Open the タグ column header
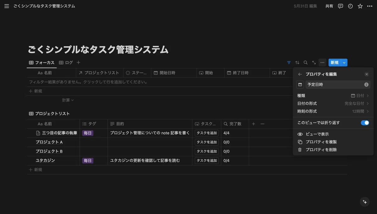377x214 pixels. (94, 124)
